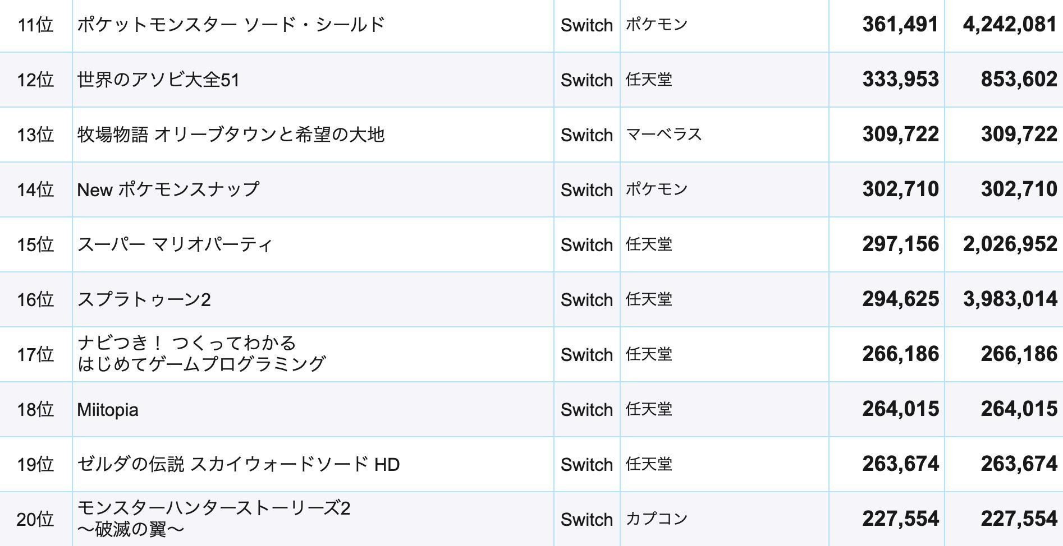Select the マーベラス publisher cell
The image size is (1063, 546).
pos(663,135)
